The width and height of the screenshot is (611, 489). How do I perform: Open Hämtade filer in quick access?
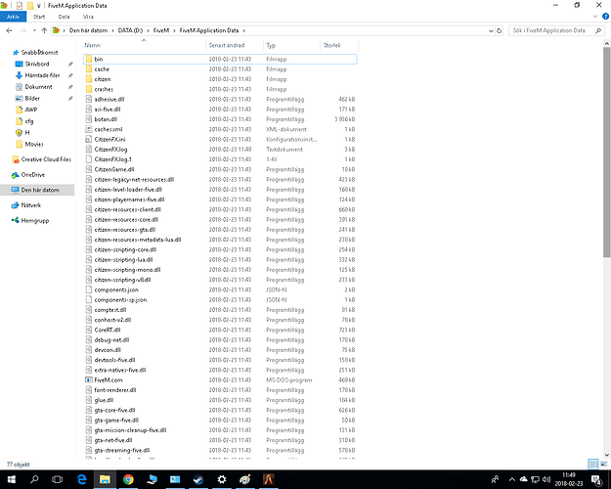[42, 75]
